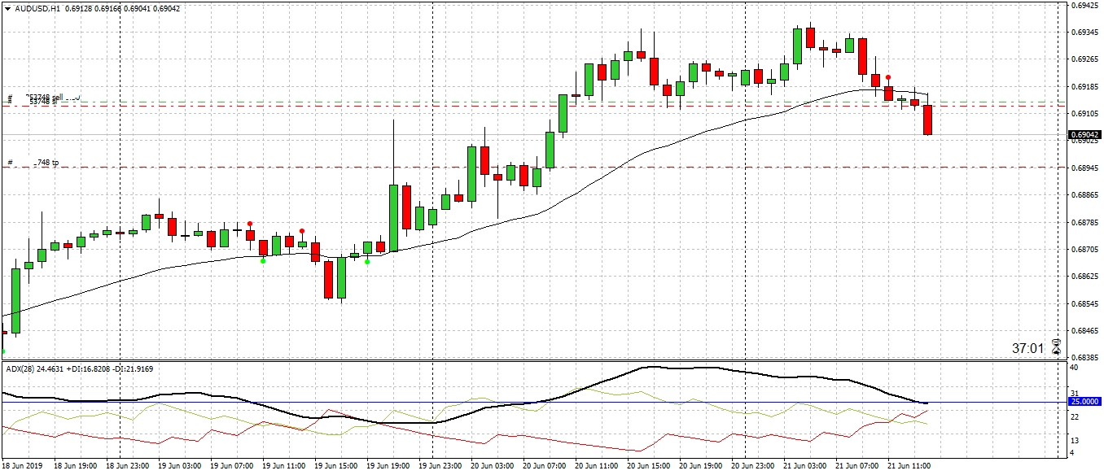This screenshot has height=475, width=1104.
Task: Click the current price tag 0.69042
Action: coord(1085,135)
